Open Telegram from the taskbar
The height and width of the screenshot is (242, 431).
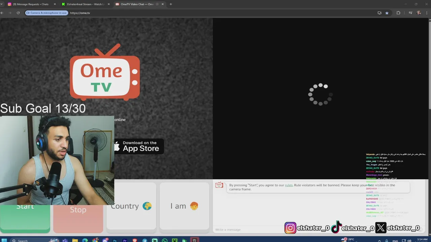[145, 240]
